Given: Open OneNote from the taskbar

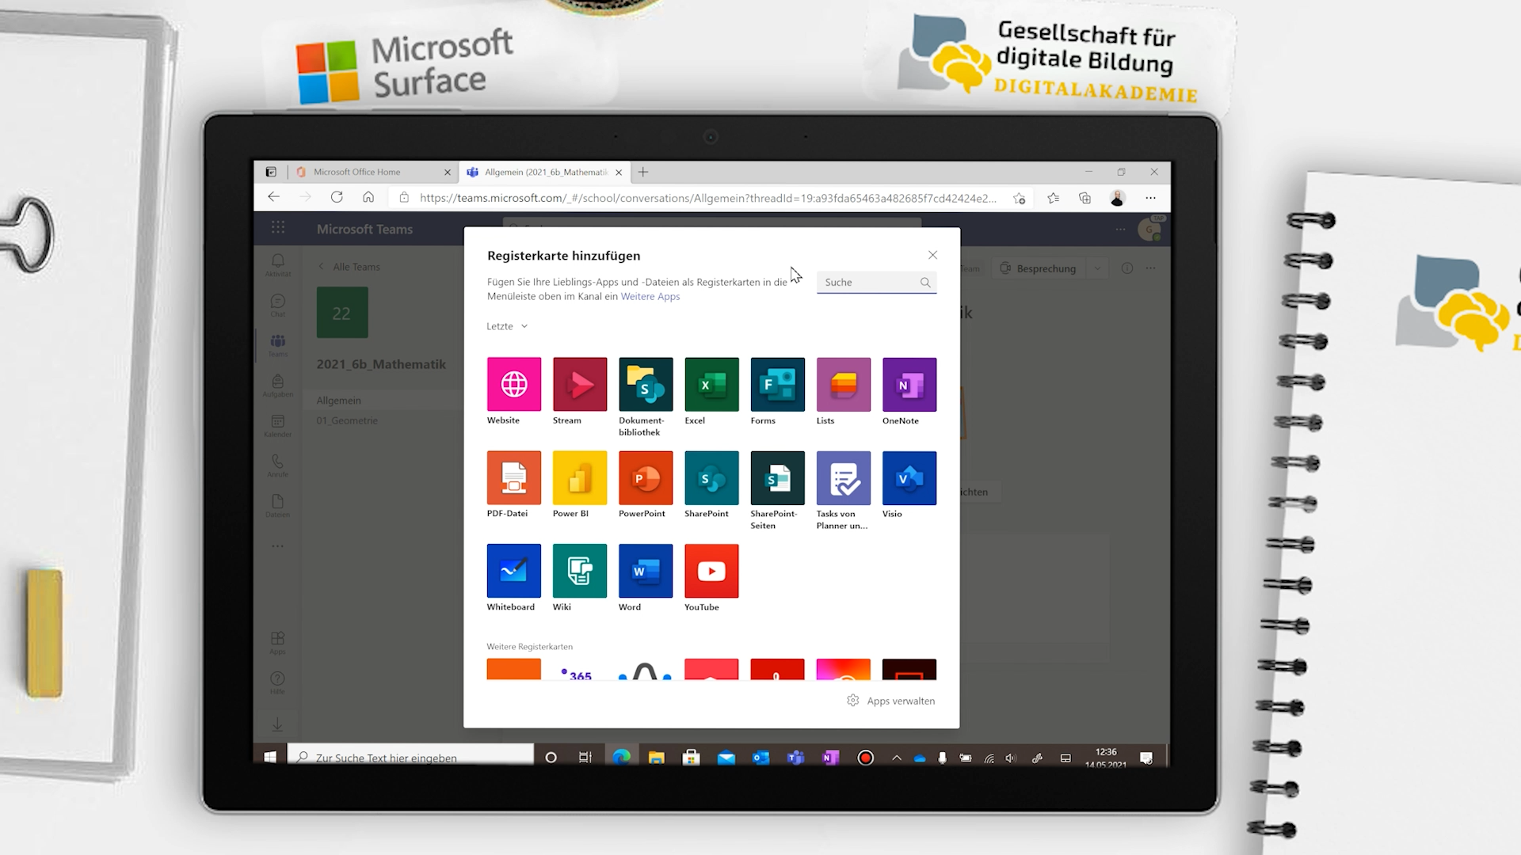Looking at the screenshot, I should coord(830,758).
